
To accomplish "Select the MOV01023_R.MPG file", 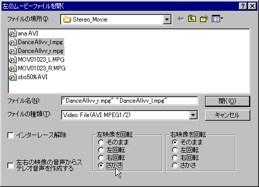I will coord(42,68).
